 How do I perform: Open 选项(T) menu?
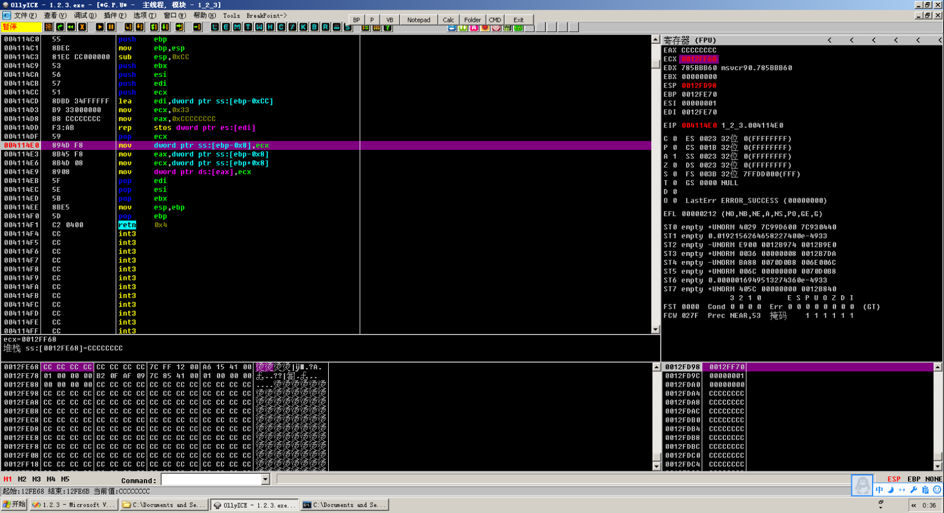(144, 15)
